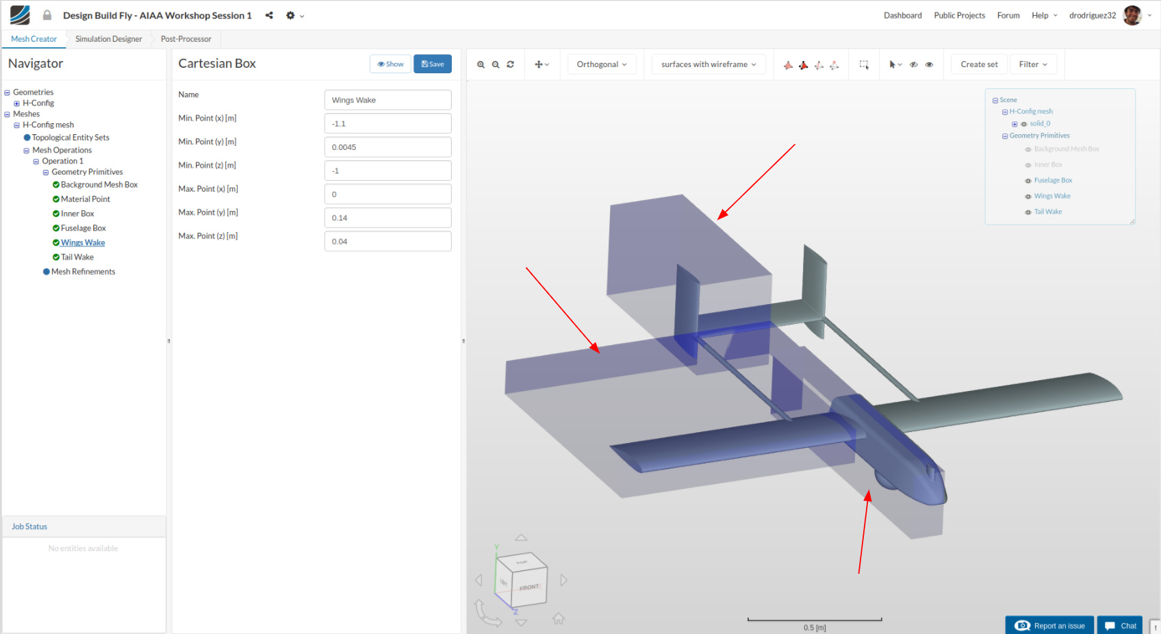Image resolution: width=1161 pixels, height=634 pixels.
Task: Collapse the Scene tree root
Action: click(x=995, y=101)
